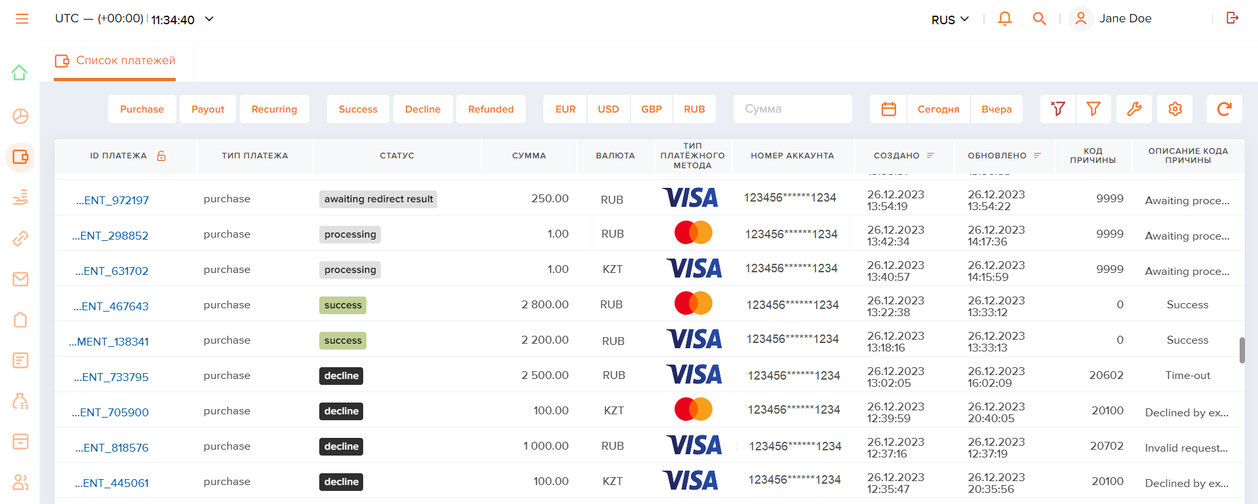Open the pie chart analytics sidebar icon
This screenshot has height=504, width=1258.
point(20,116)
